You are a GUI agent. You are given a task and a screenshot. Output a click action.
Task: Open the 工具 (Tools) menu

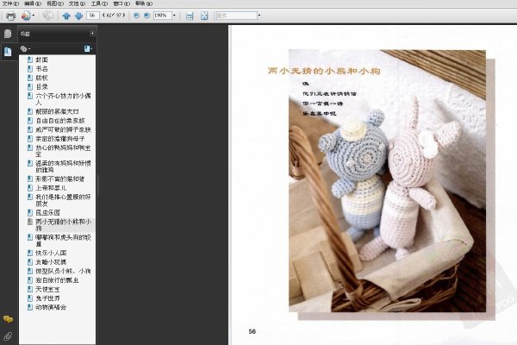[99, 3]
